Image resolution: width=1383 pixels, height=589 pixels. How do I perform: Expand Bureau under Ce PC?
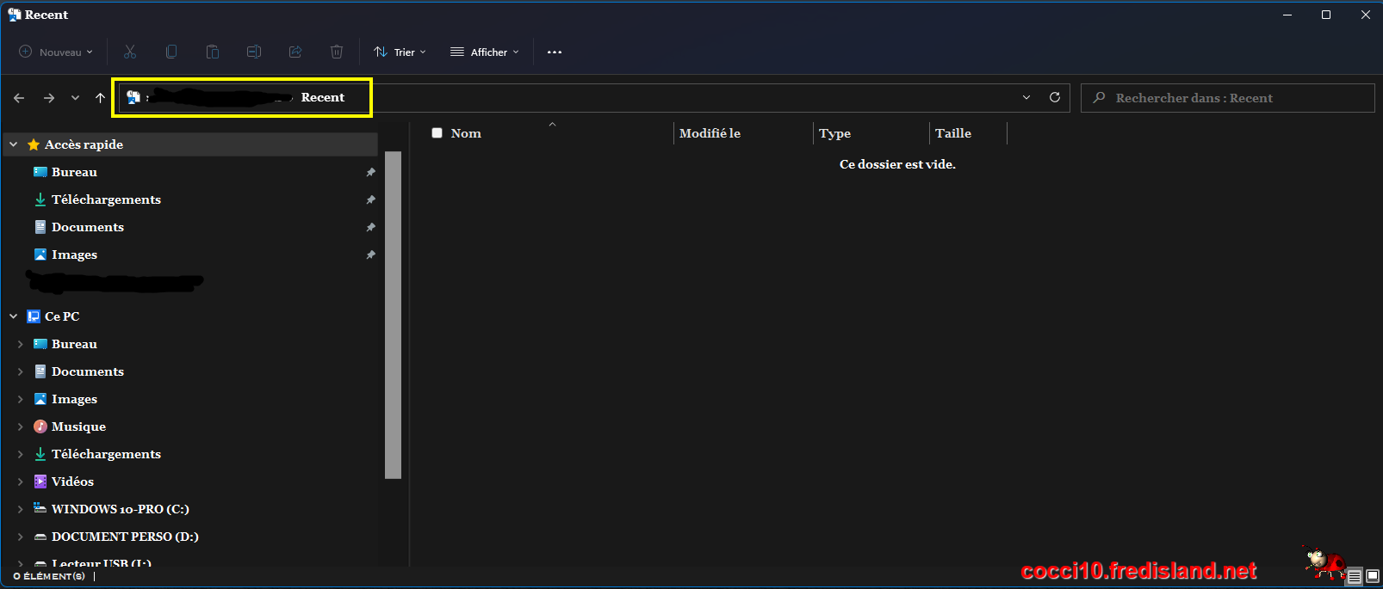(x=21, y=344)
